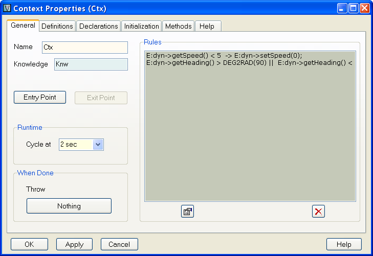Select the getSpeed rule in Rules list

(224, 56)
